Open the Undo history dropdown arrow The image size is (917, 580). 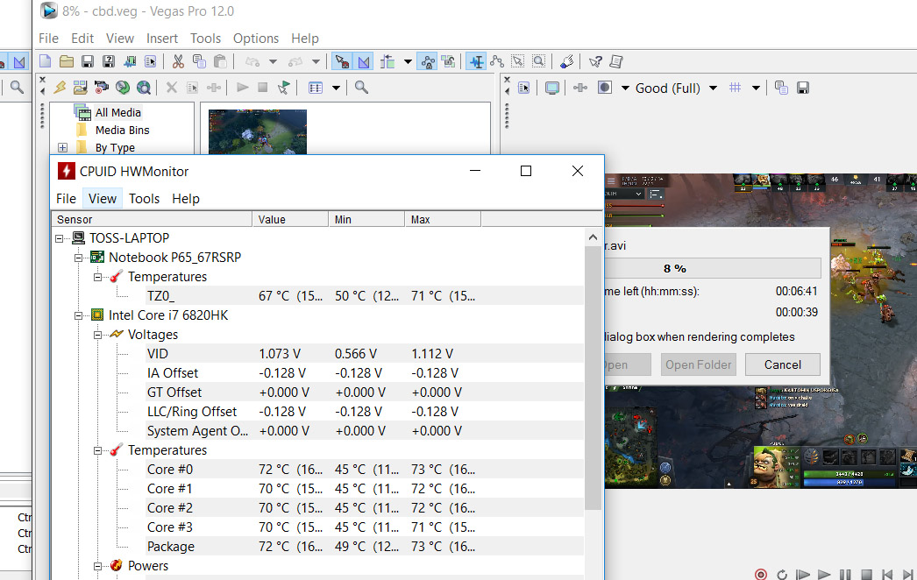(274, 61)
